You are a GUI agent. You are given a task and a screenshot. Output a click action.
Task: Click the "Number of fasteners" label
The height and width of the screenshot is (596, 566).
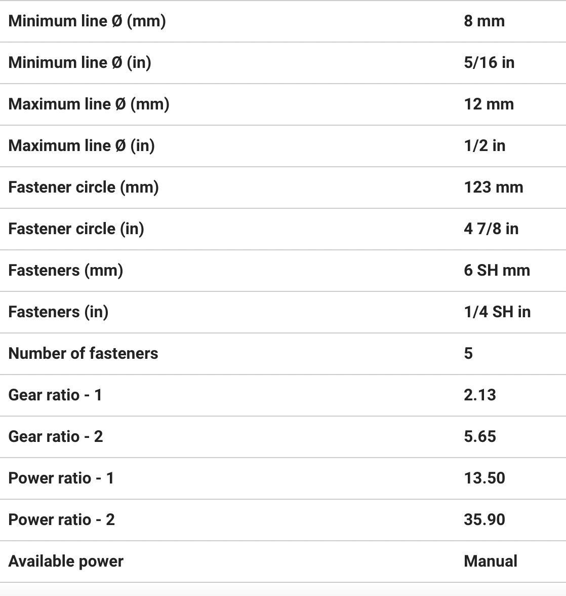pos(83,354)
